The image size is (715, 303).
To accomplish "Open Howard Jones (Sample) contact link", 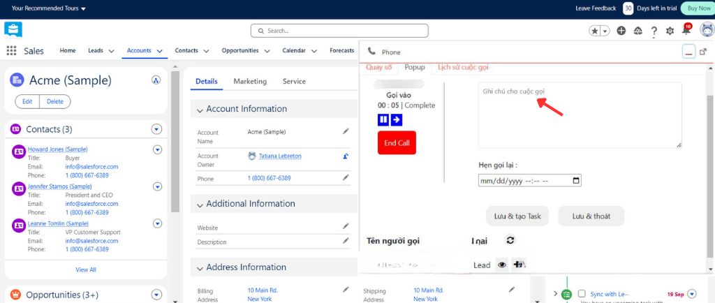I will [57, 149].
